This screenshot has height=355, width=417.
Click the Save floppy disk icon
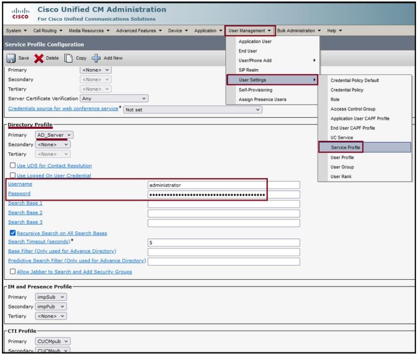point(11,58)
